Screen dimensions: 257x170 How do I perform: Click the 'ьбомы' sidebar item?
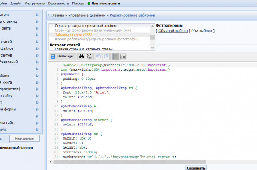click(x=5, y=75)
